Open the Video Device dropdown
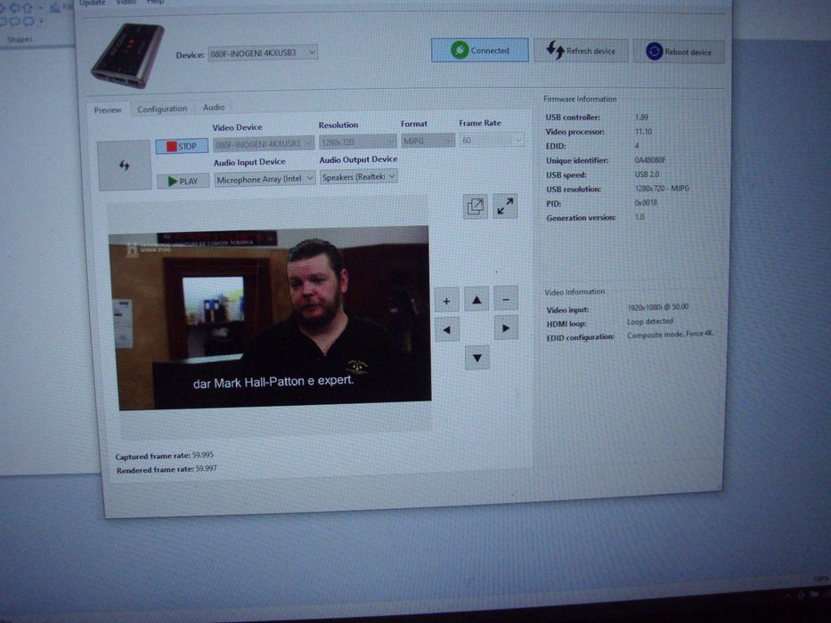 (x=264, y=143)
